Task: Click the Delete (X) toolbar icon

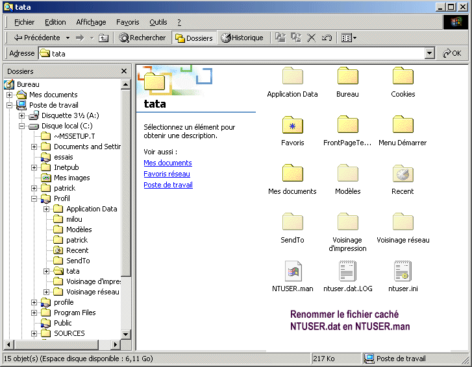Action: tap(311, 38)
